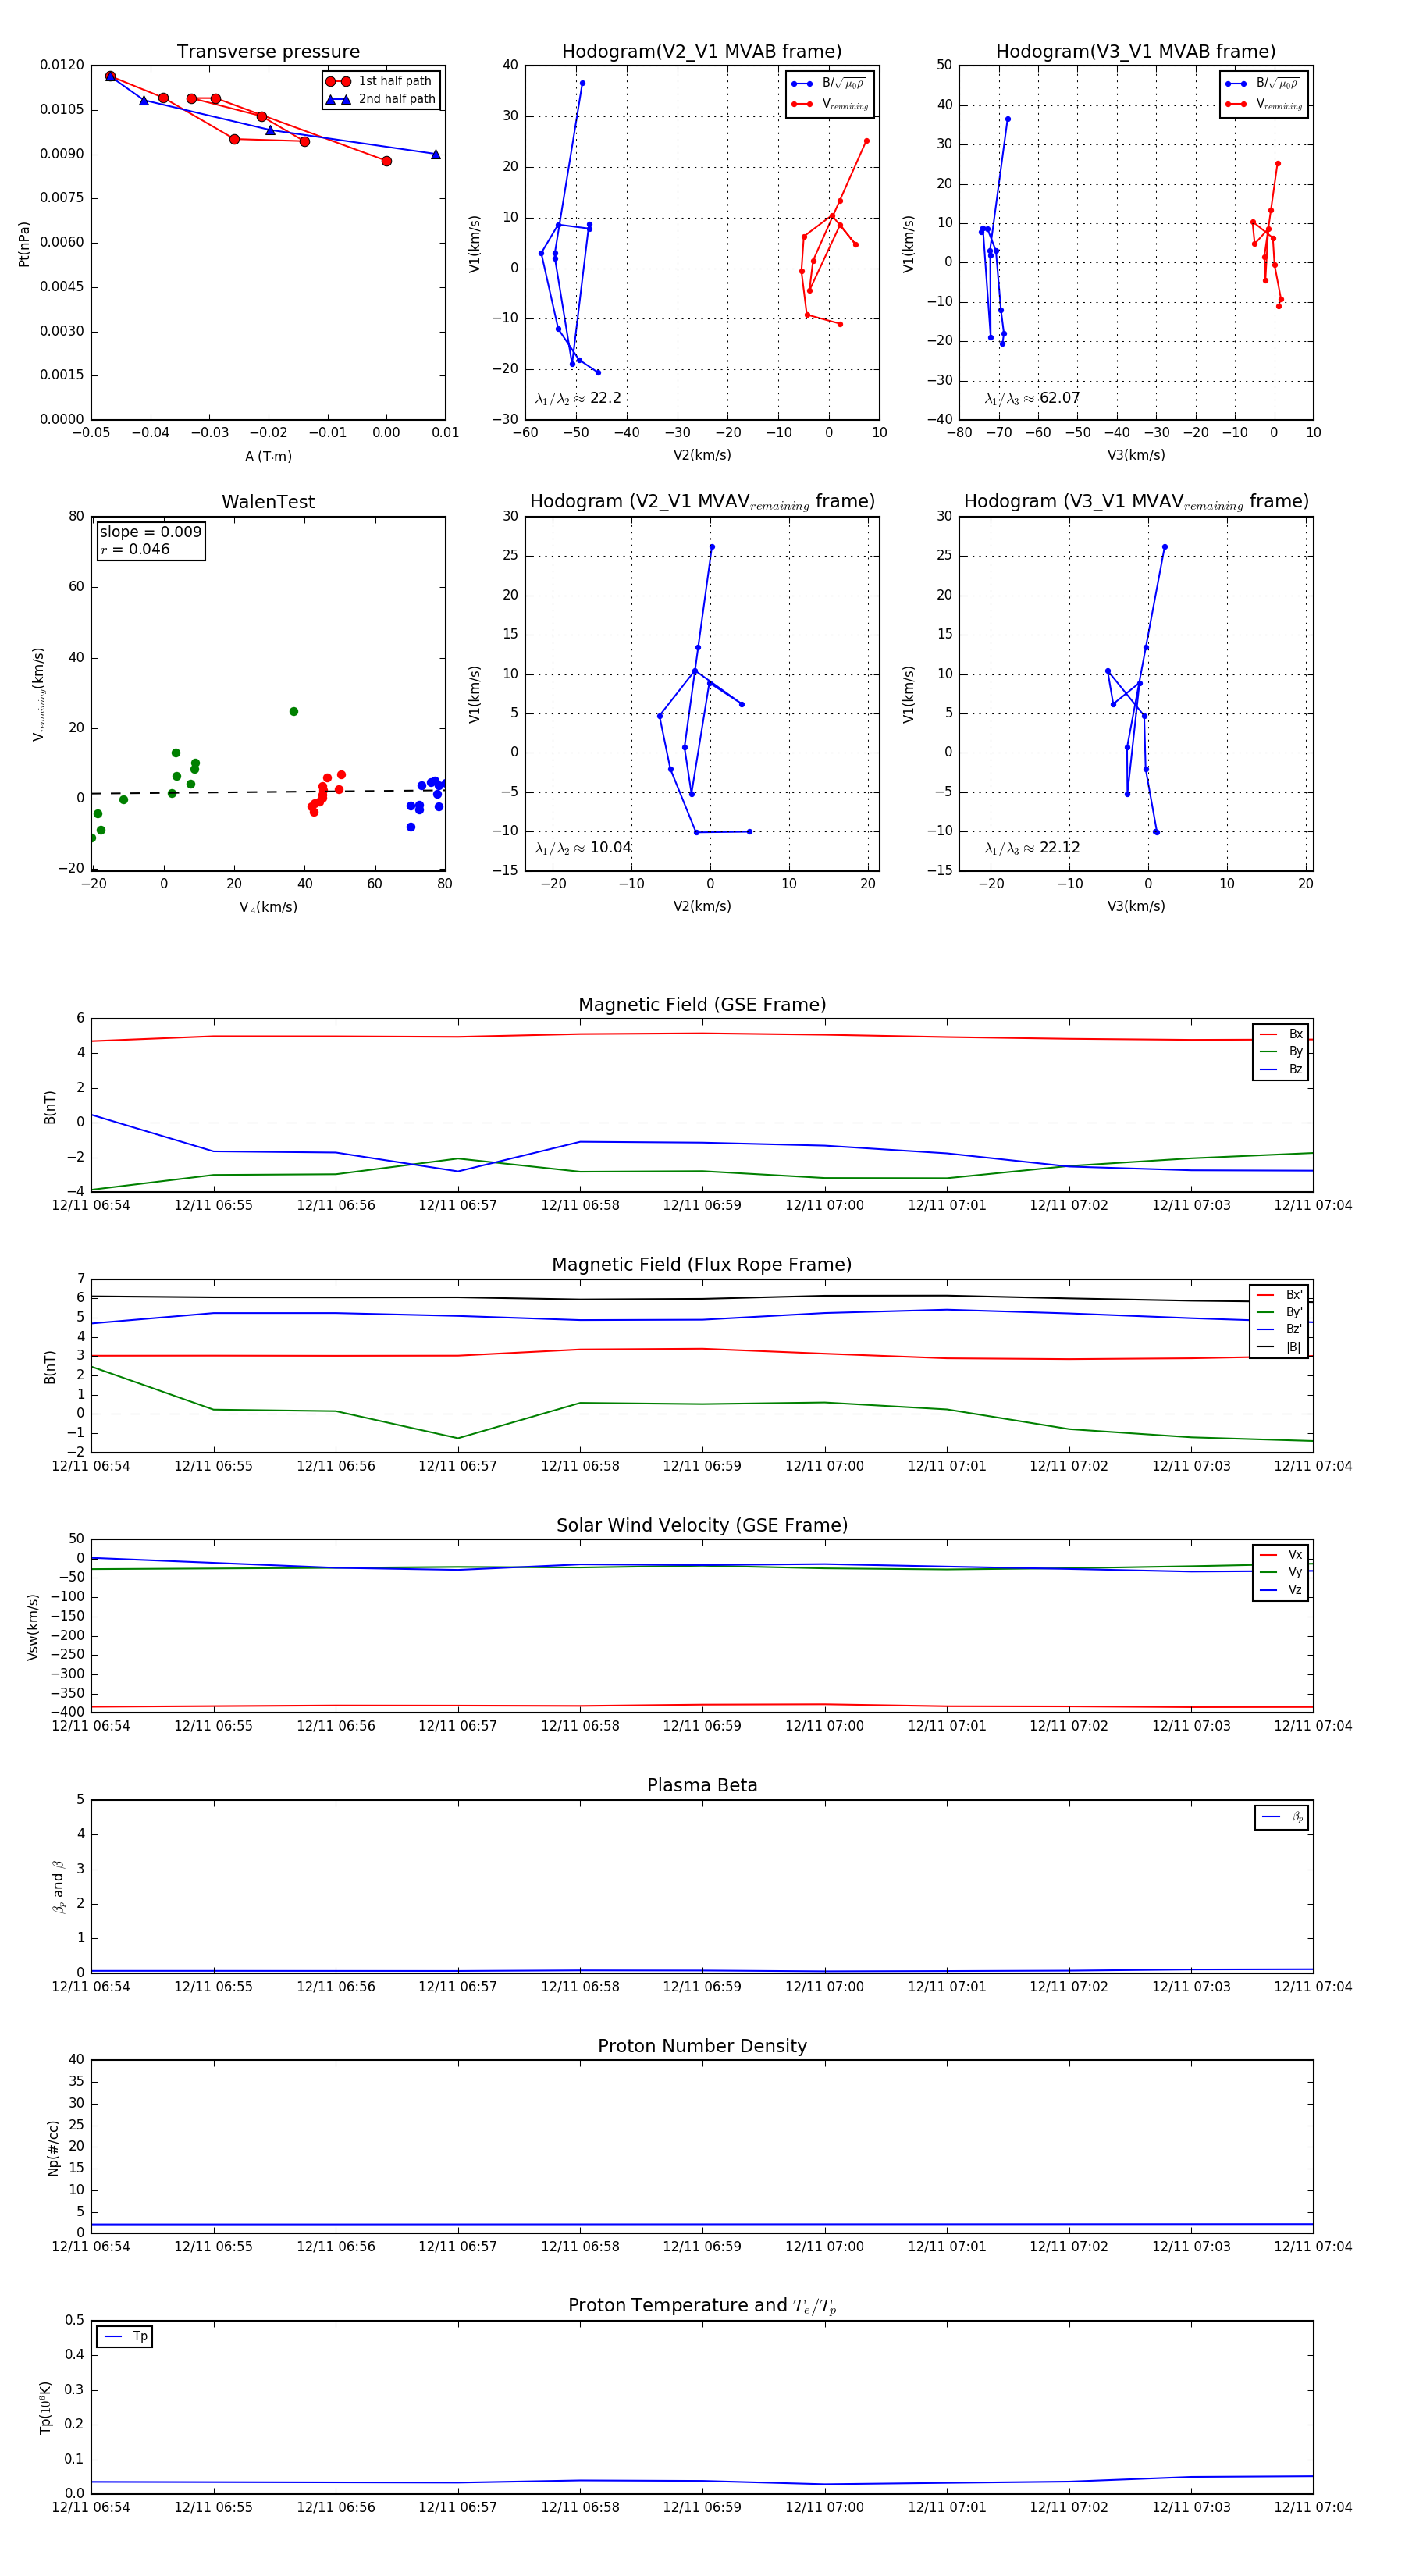Click the 1st half path legend entry
1405x2576 pixels.
point(380,81)
